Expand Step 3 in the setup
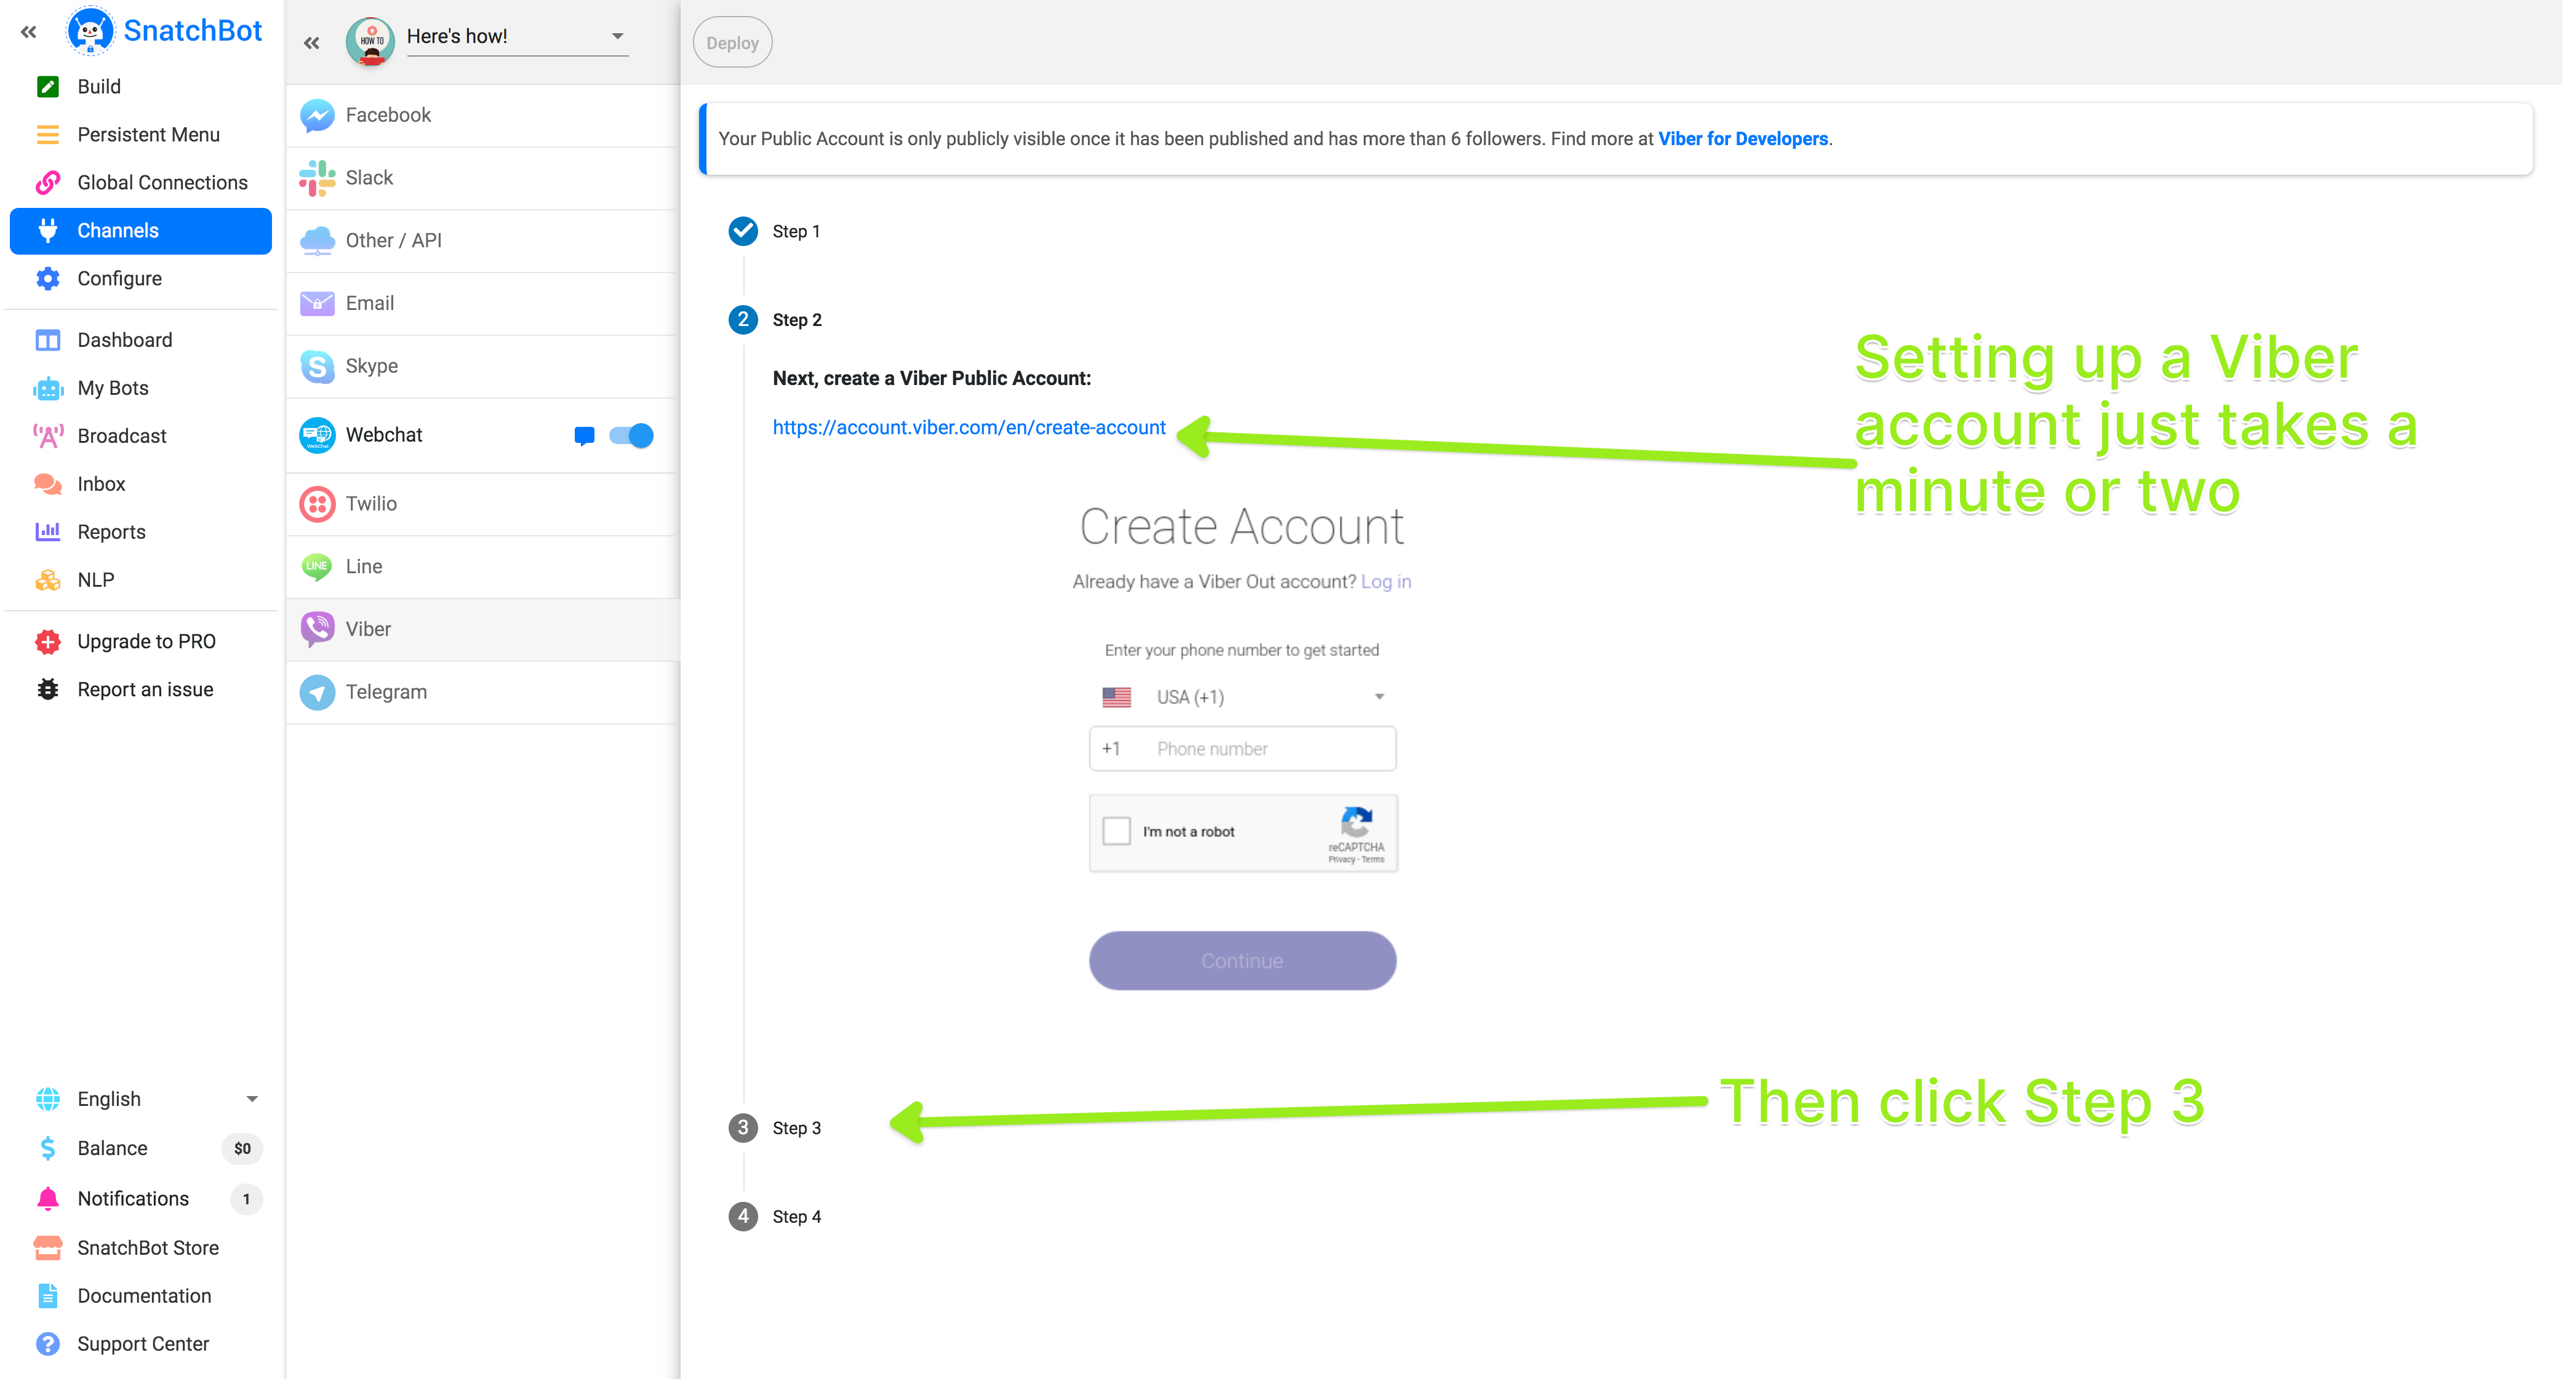The width and height of the screenshot is (2576, 1379). point(796,1127)
